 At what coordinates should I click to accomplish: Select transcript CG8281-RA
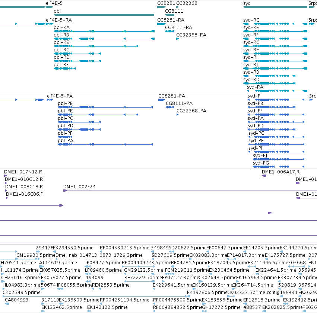pyautogui.click(x=162, y=24)
